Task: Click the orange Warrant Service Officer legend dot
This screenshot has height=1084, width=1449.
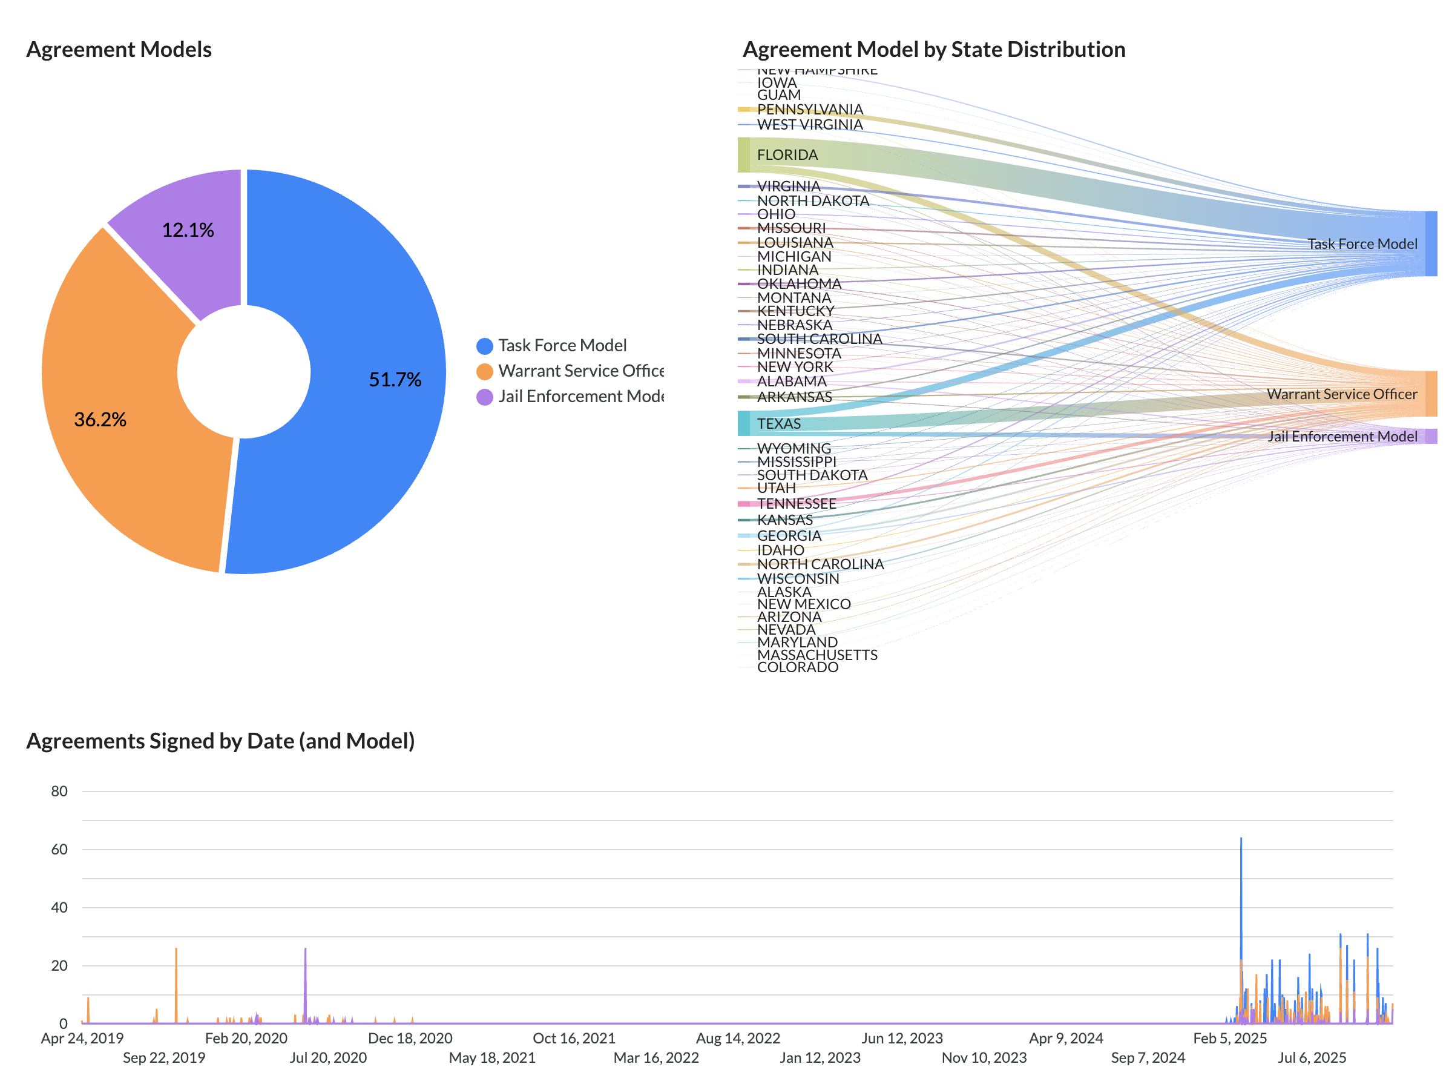Action: tap(484, 372)
